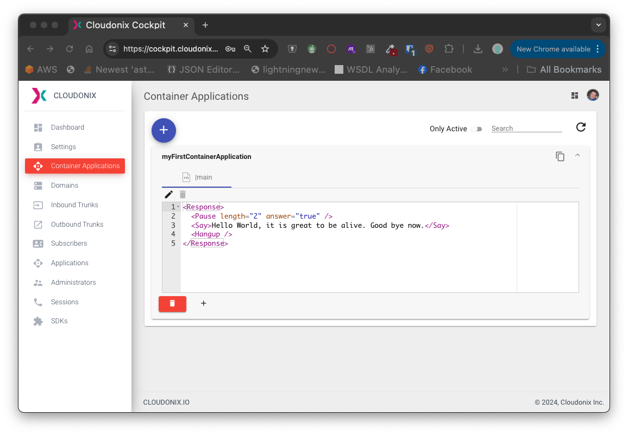The width and height of the screenshot is (628, 435).
Task: Toggle the Only Active switch
Action: click(x=477, y=129)
